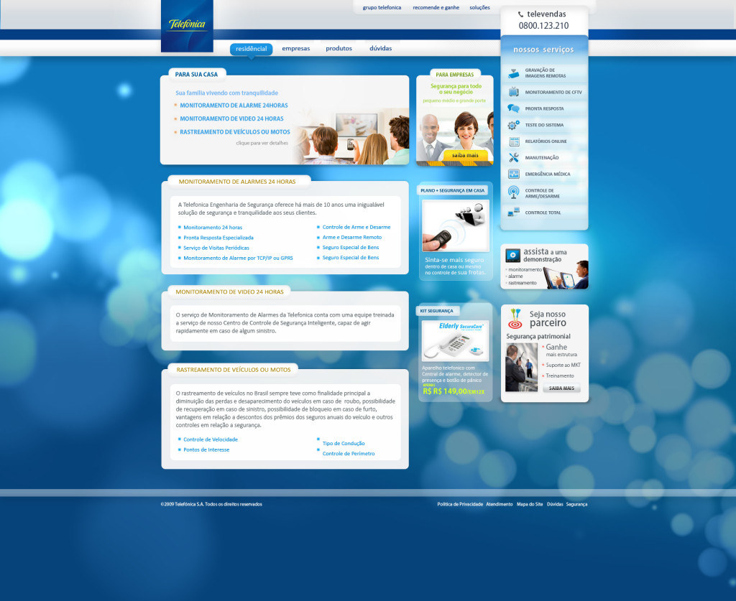This screenshot has width=736, height=601.
Task: Click the security guard photo thumbnail
Action: click(521, 368)
